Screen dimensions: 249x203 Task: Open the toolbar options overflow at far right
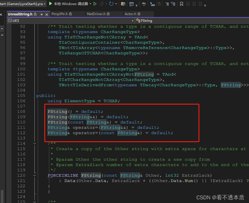[205, 5]
